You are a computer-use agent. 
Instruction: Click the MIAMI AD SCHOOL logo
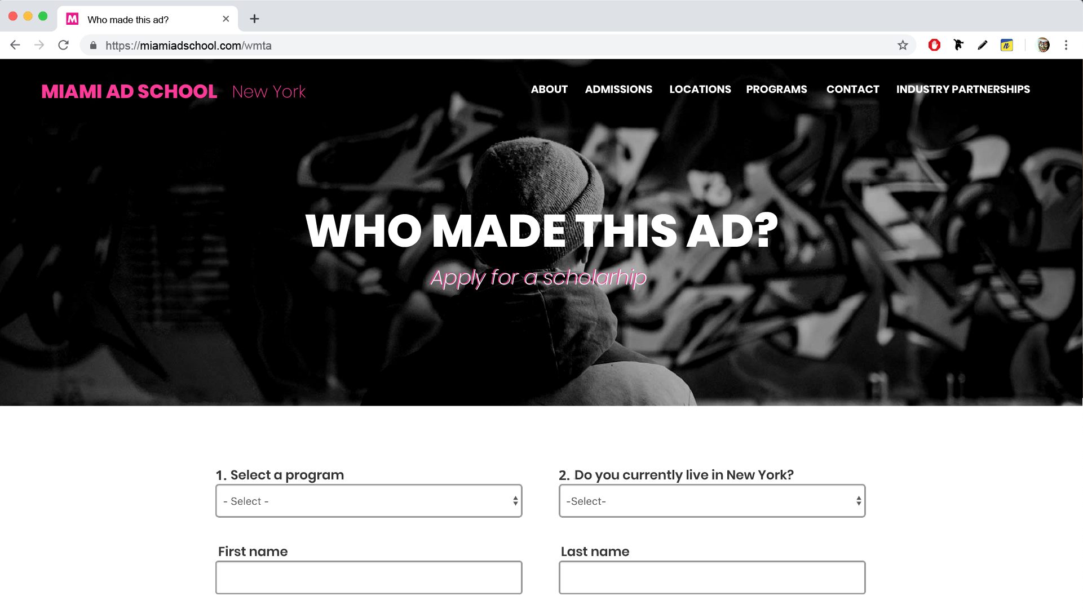pyautogui.click(x=129, y=91)
